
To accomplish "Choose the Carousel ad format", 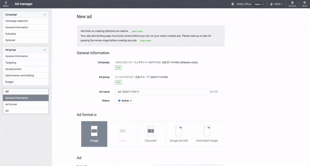I will (150, 134).
